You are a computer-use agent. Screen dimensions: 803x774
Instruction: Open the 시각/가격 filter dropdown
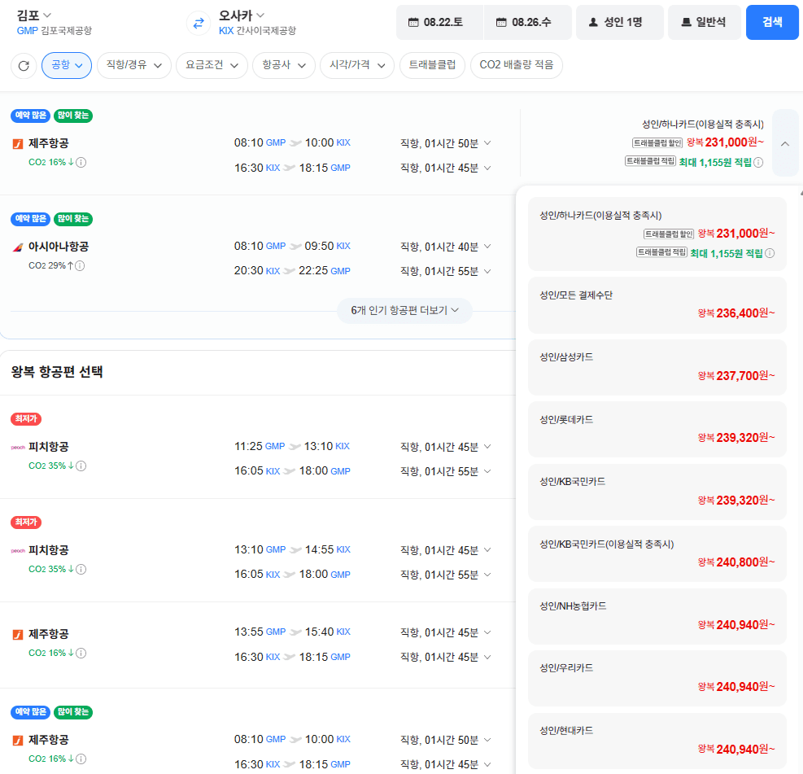(x=357, y=65)
